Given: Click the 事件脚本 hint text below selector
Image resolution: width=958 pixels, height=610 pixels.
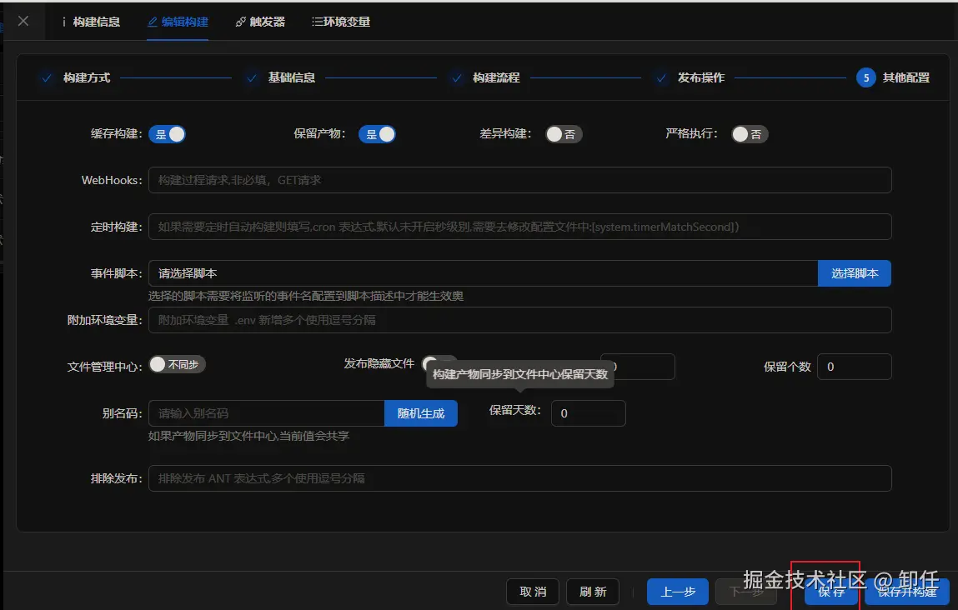Looking at the screenshot, I should [x=305, y=296].
